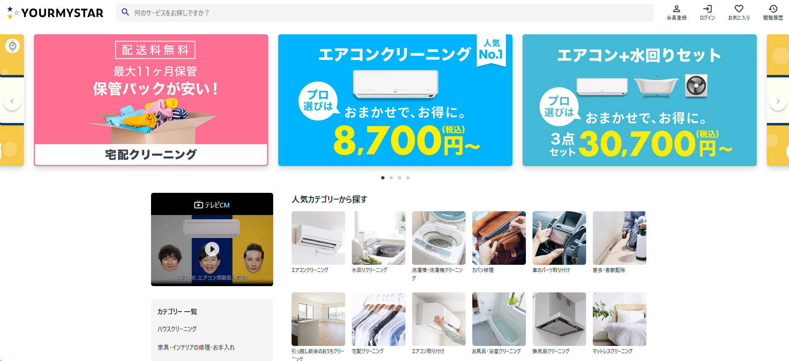789x361 pixels.
Task: Click the YOURMYSTAR logo
Action: click(x=55, y=13)
